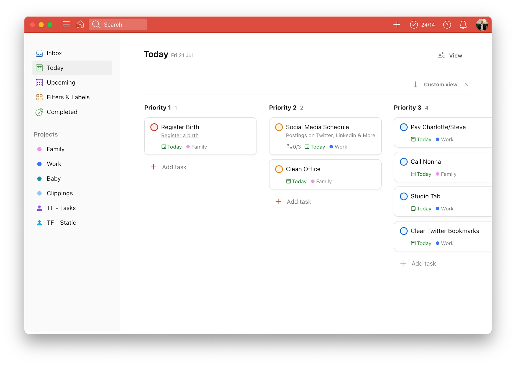Click Add task under Priority 1
The width and height of the screenshot is (516, 366).
coord(174,167)
